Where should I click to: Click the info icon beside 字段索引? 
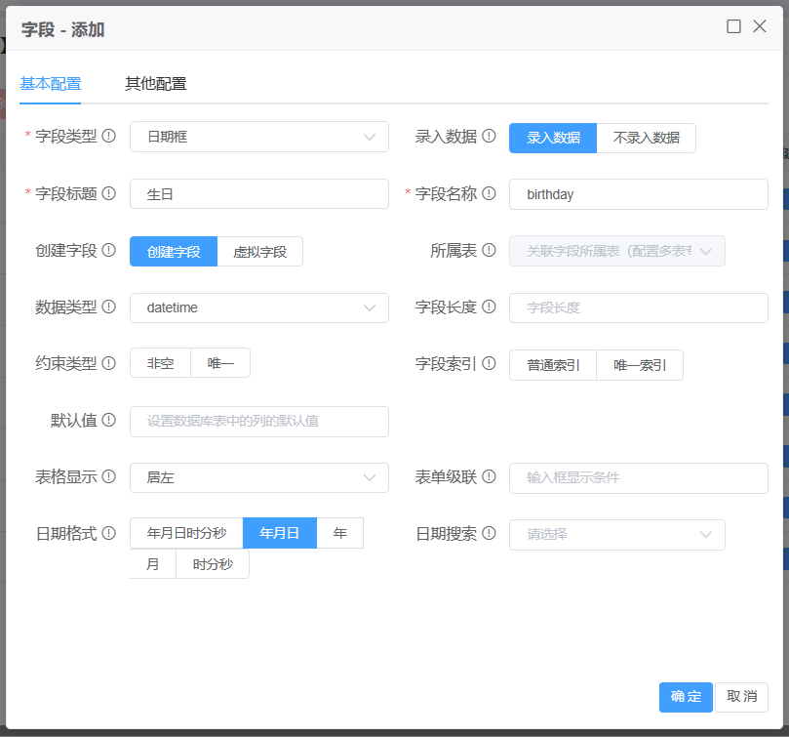tap(489, 364)
